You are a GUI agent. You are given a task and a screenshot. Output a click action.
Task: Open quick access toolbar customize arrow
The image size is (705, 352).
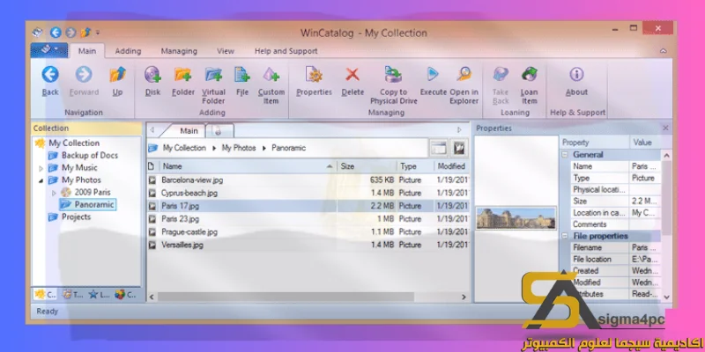(x=98, y=33)
